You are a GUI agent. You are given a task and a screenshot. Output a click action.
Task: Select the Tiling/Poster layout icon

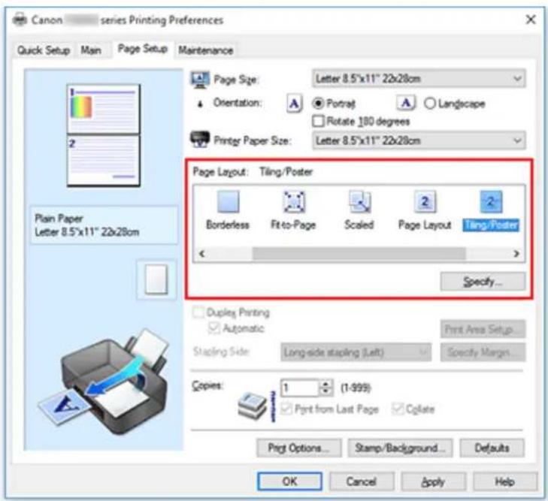pyautogui.click(x=491, y=201)
